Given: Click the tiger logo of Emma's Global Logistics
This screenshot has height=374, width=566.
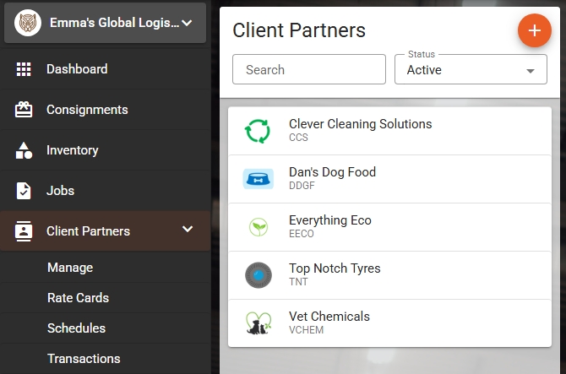Looking at the screenshot, I should pos(27,23).
